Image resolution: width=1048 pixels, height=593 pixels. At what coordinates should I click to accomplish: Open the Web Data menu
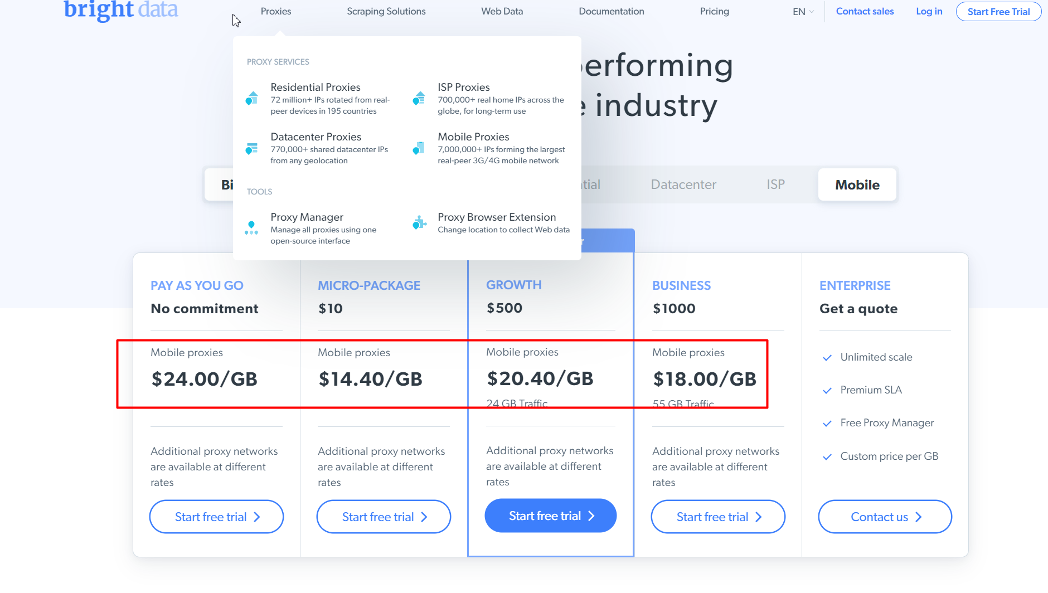(x=502, y=11)
